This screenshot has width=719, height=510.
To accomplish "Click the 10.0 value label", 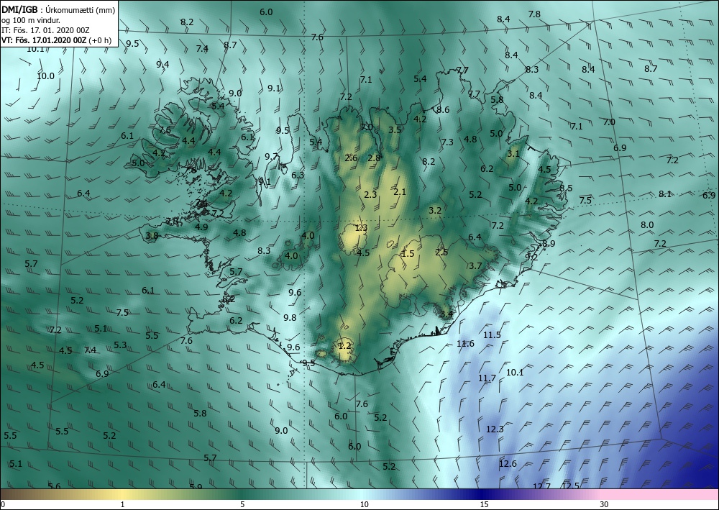I will click(45, 76).
